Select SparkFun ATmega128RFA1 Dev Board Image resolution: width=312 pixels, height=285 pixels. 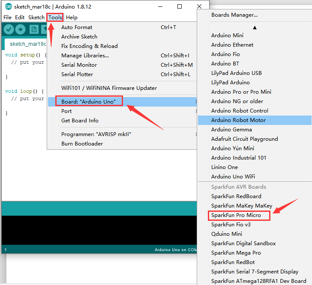pos(255,281)
